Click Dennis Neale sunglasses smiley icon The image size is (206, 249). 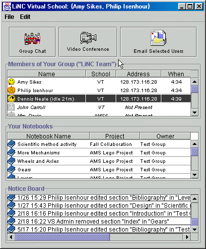pyautogui.click(x=11, y=99)
